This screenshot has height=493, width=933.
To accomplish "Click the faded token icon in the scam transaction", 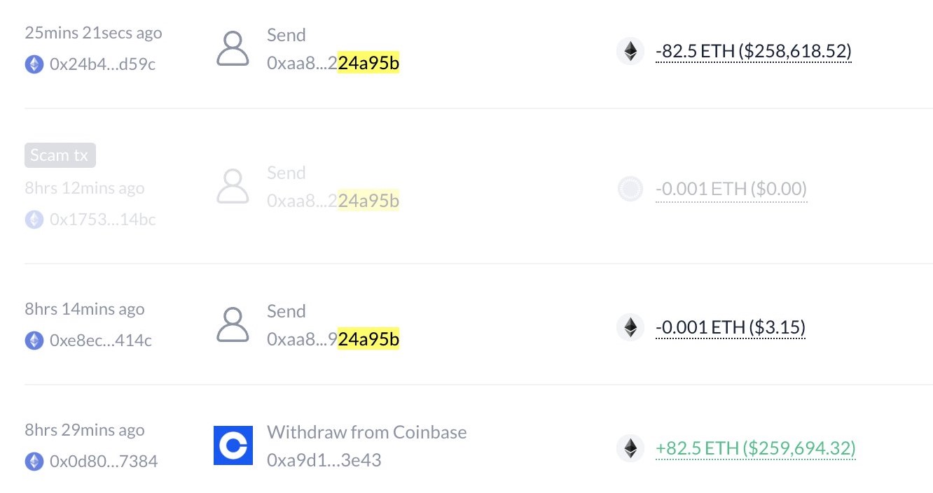I will point(630,189).
